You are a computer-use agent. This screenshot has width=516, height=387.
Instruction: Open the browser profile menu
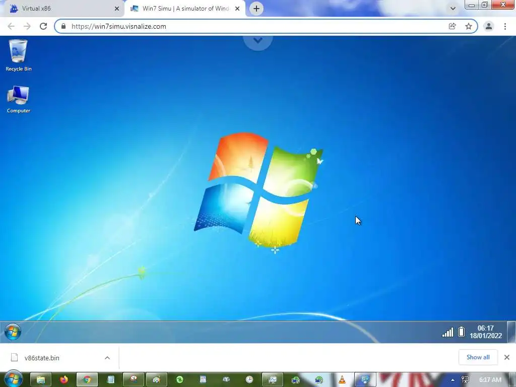(x=489, y=26)
